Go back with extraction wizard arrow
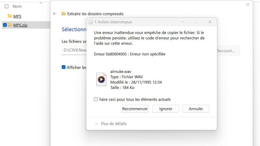The height and width of the screenshot is (146, 260). click(55, 14)
